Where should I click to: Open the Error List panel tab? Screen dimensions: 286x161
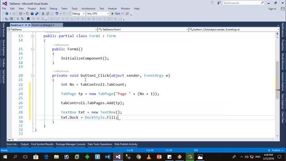(x=13, y=144)
